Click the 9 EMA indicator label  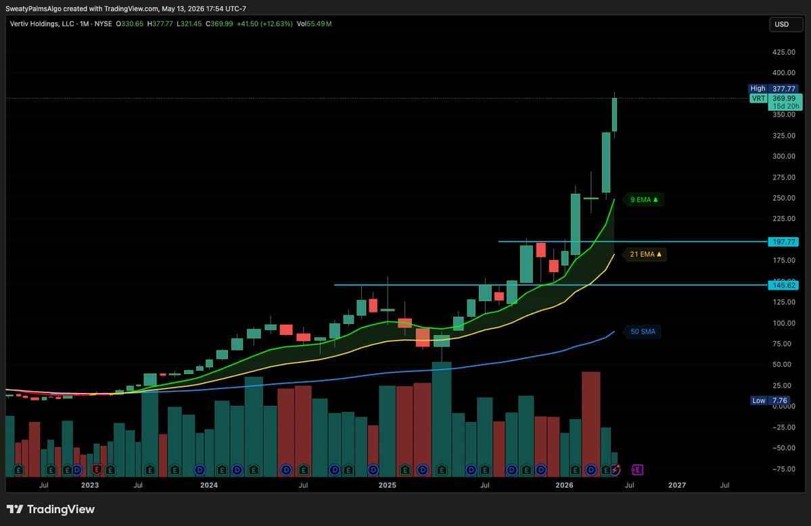(x=644, y=200)
